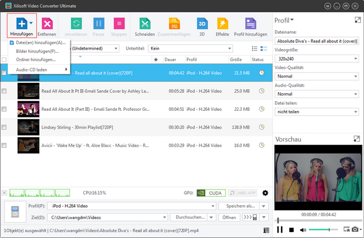Click the Entfernen remove icon
The height and width of the screenshot is (238, 364).
(47, 24)
